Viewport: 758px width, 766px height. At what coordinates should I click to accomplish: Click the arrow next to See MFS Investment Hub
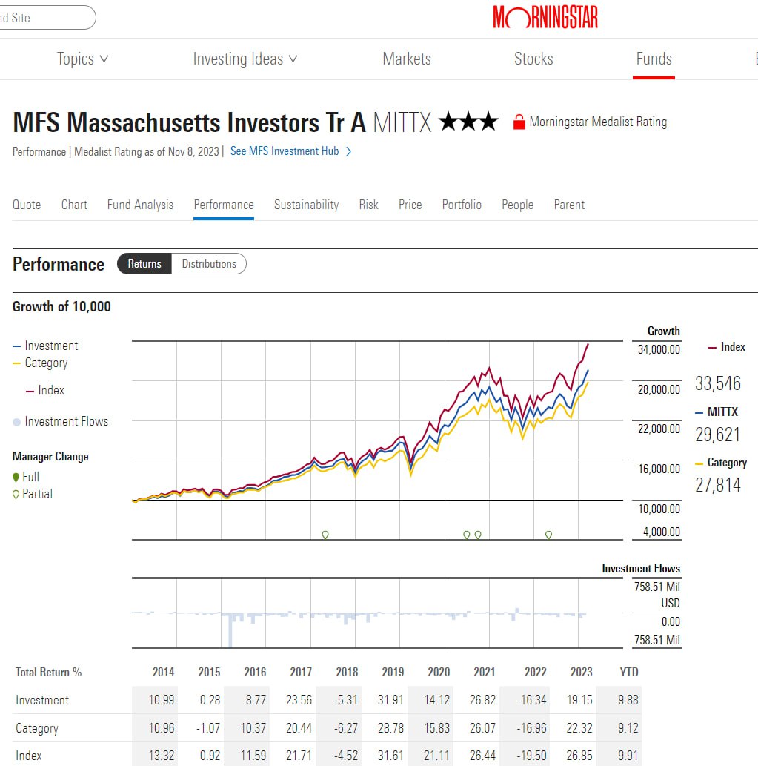[x=349, y=151]
